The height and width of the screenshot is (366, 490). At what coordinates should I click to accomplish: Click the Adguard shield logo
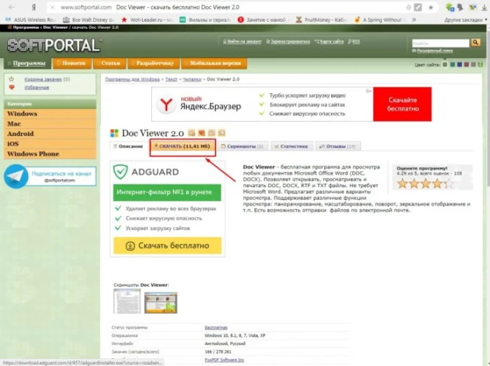click(121, 172)
